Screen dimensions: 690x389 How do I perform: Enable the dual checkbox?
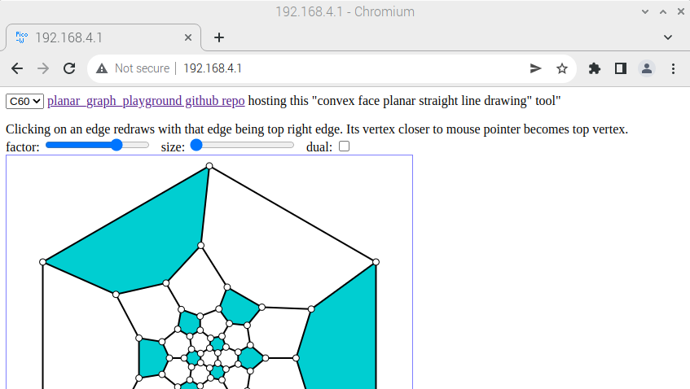tap(344, 146)
